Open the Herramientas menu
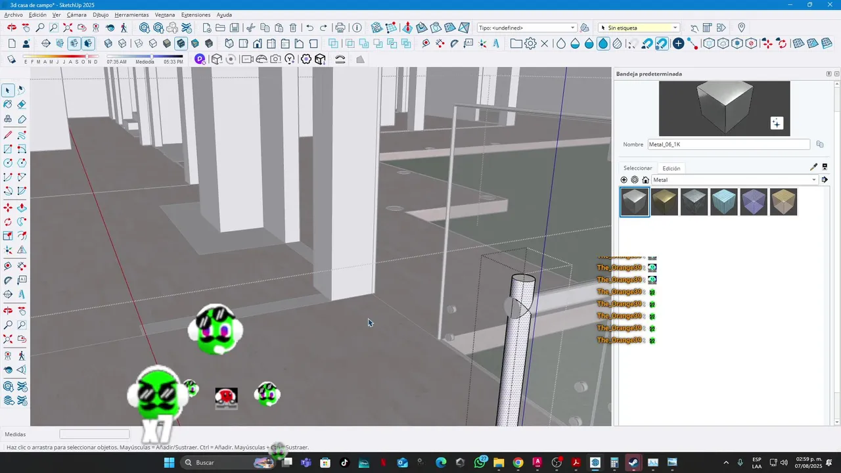 click(131, 14)
